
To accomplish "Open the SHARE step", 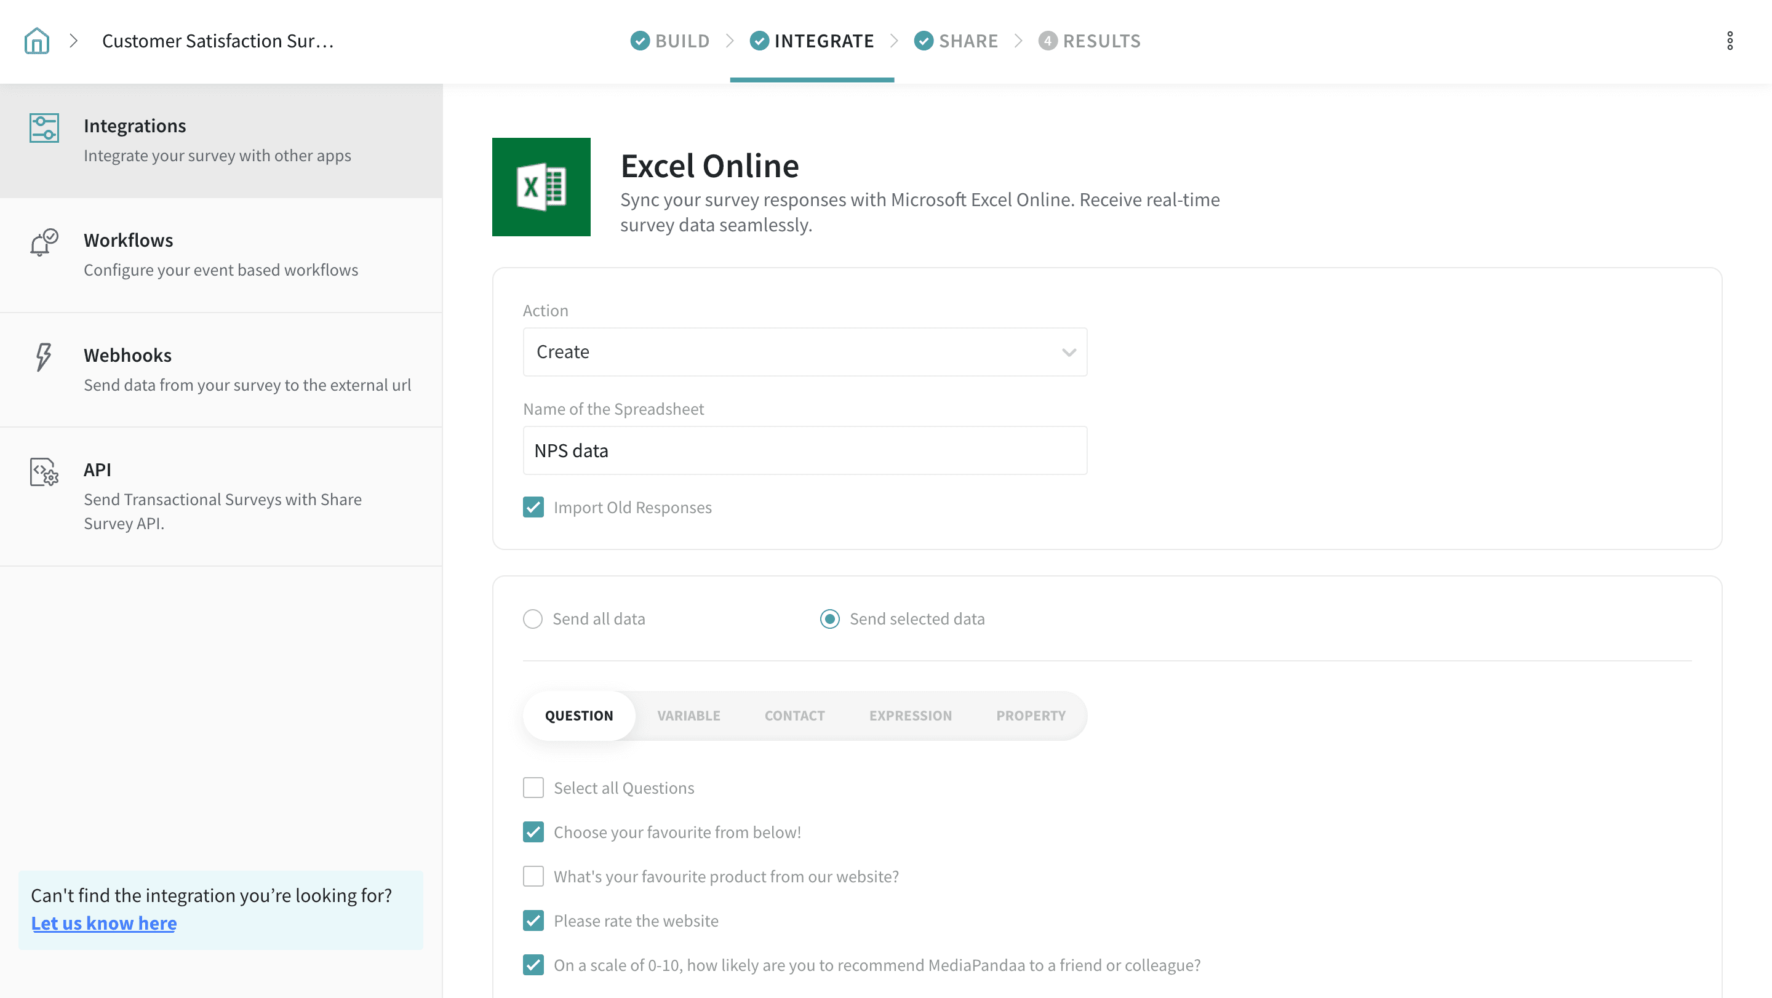I will (956, 41).
